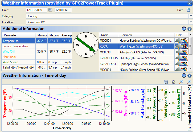193x132 pixels.
Task: Select the Temperature parameter row
Action: tap(37, 41)
